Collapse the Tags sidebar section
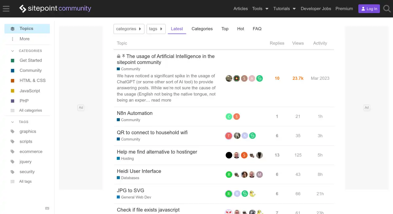This screenshot has width=393, height=214. (12, 122)
